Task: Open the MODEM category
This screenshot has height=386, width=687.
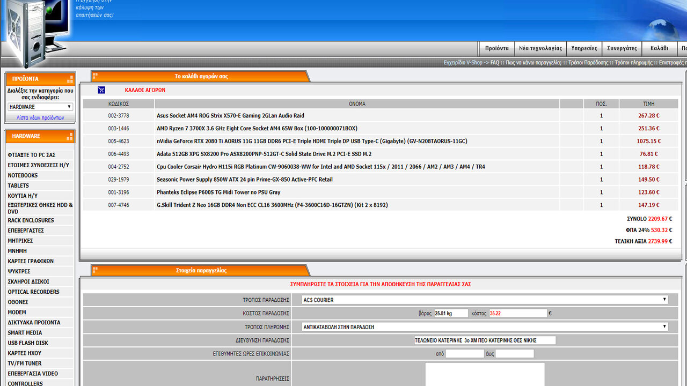Action: (x=17, y=312)
